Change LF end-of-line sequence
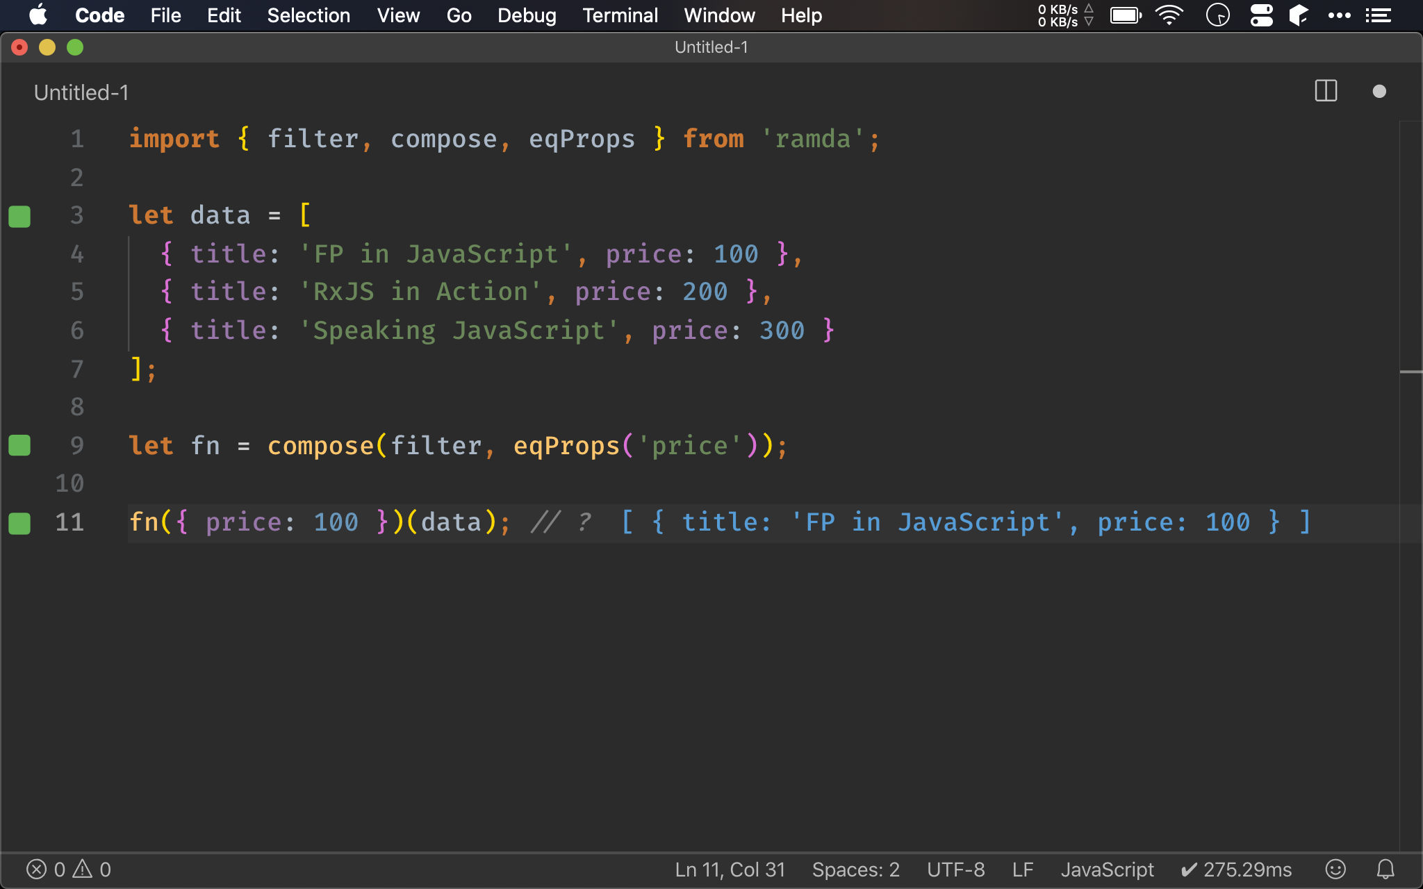1423x889 pixels. pos(1023,870)
